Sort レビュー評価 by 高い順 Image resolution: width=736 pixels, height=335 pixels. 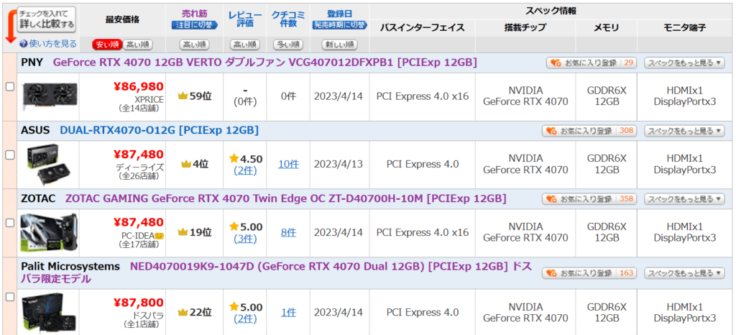(x=244, y=45)
